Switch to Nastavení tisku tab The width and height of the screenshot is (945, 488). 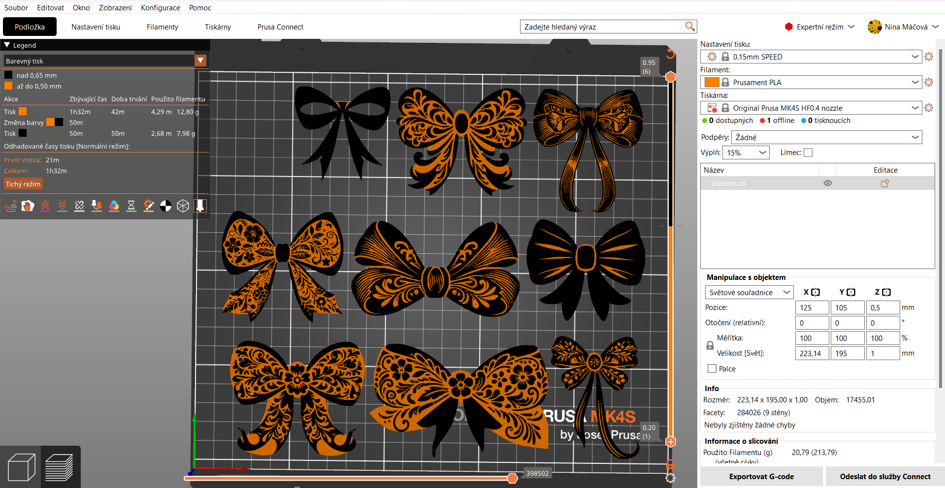click(x=96, y=27)
